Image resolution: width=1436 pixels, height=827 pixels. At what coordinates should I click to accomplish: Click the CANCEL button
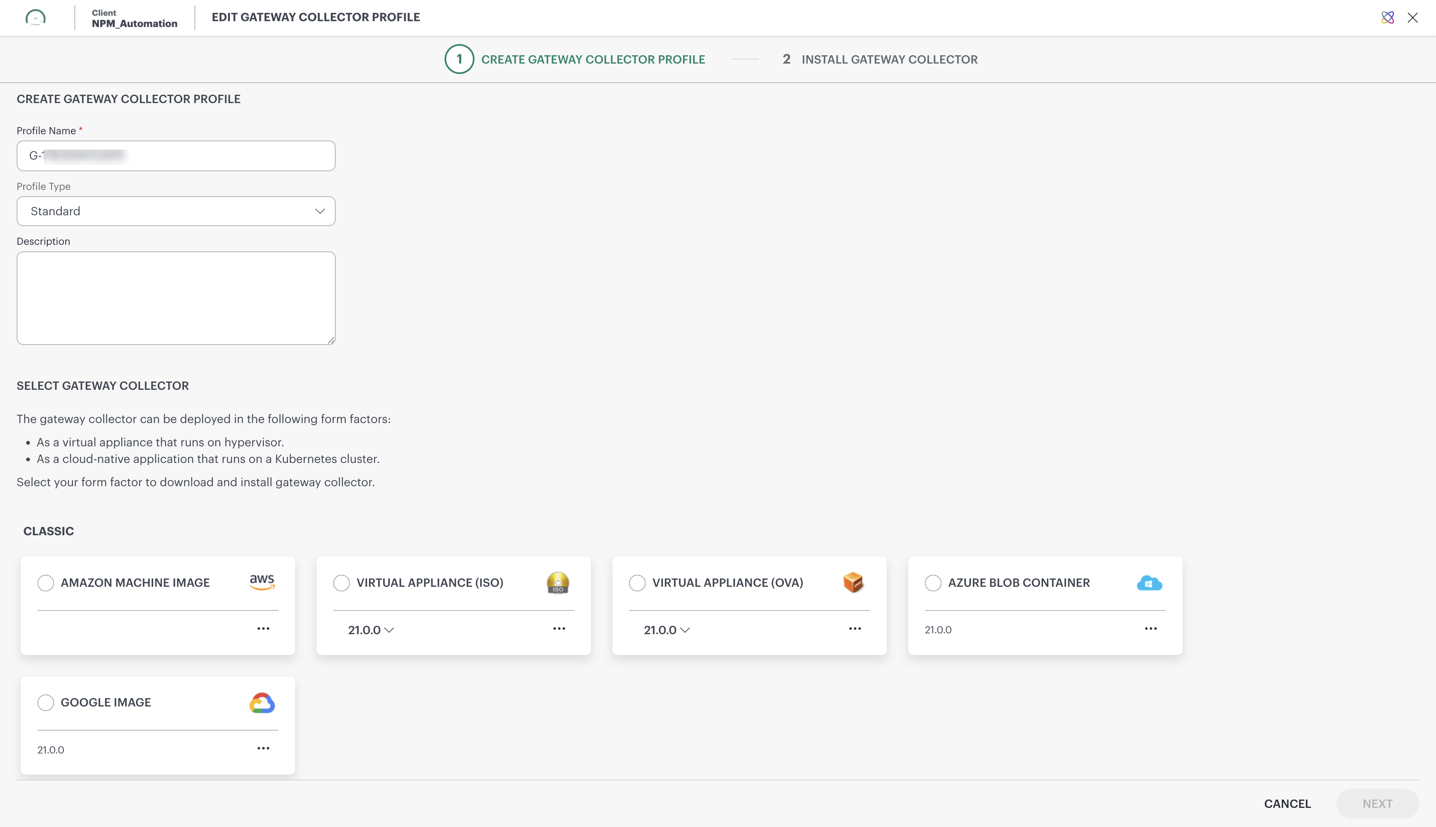[x=1287, y=804]
